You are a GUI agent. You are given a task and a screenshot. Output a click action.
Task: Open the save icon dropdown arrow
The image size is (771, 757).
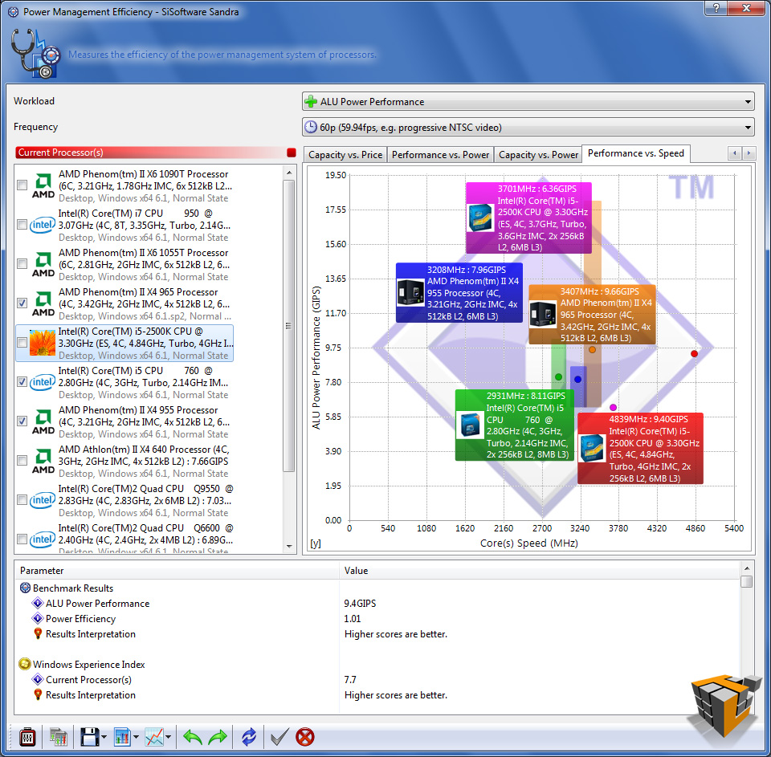(x=104, y=737)
